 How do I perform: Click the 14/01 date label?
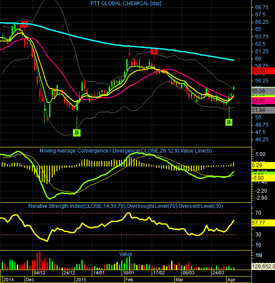99,273
